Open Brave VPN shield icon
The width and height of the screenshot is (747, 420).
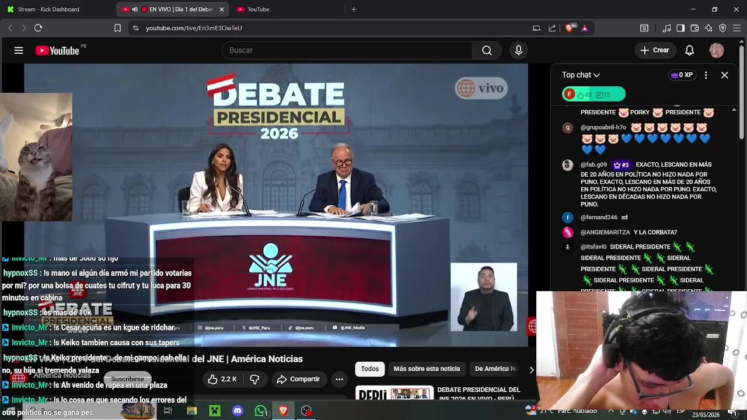[722, 28]
